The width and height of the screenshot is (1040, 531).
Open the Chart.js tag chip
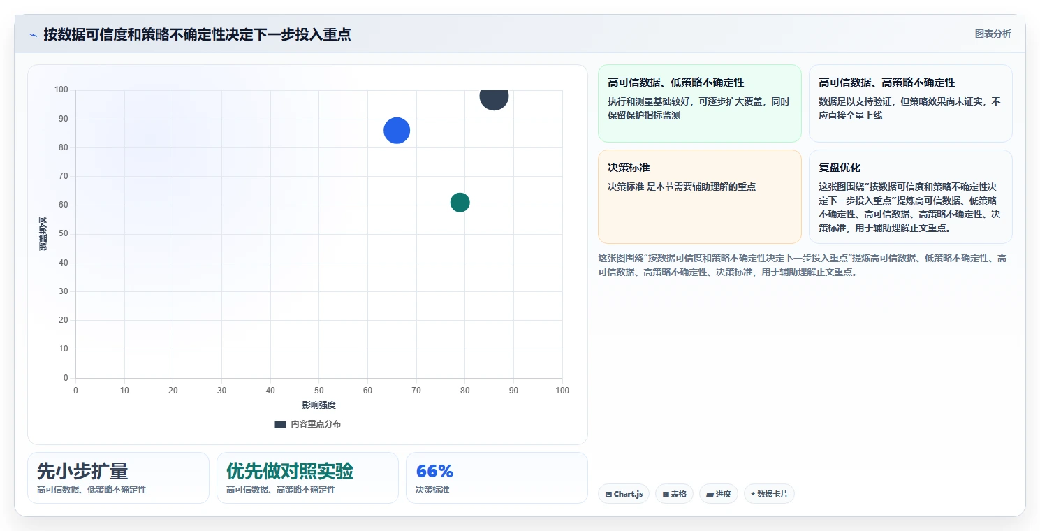coord(624,494)
